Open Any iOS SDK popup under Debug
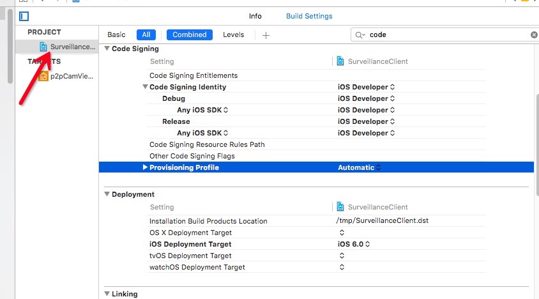The image size is (539, 299). (x=202, y=110)
